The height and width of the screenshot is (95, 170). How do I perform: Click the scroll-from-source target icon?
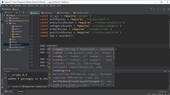click(17, 13)
